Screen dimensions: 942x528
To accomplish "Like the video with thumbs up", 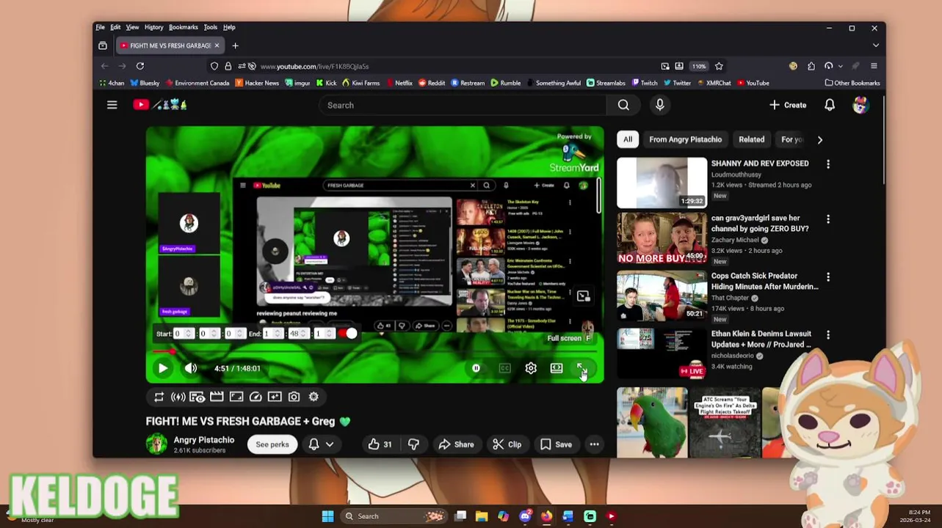I will point(380,444).
